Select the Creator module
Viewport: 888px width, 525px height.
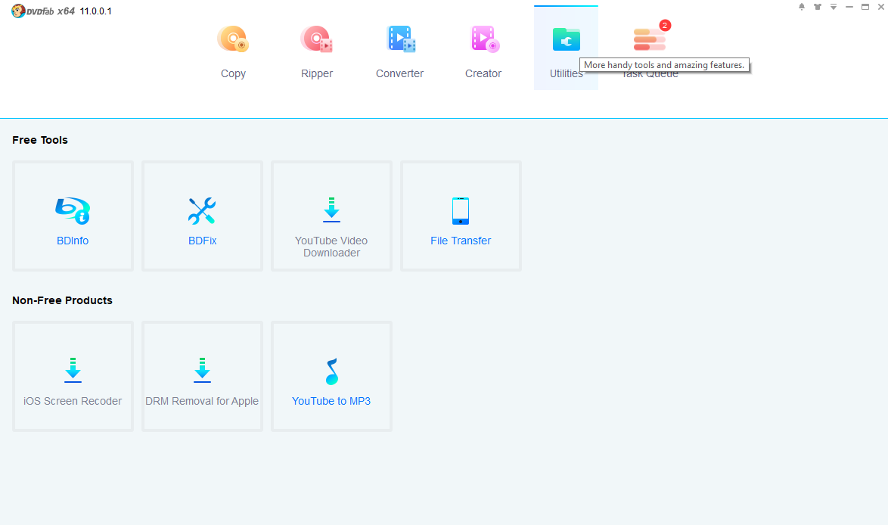(483, 51)
